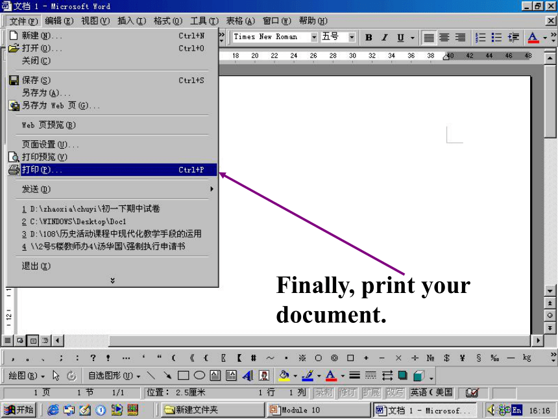Click the Arrow Style icon
This screenshot has height=419, width=558.
387,375
